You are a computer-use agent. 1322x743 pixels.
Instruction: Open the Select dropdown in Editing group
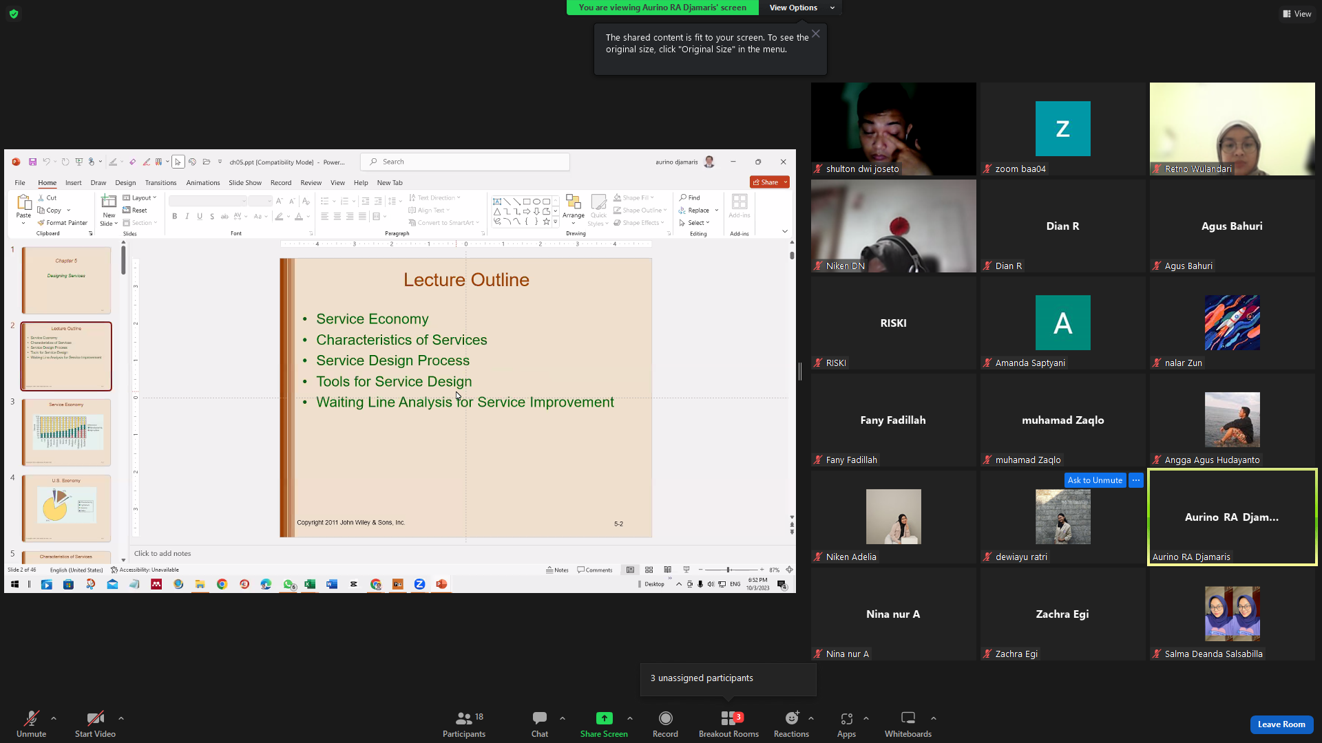(x=694, y=223)
